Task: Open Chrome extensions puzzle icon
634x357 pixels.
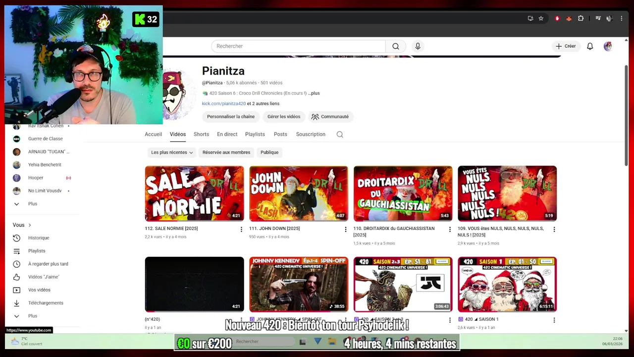Action: [581, 18]
